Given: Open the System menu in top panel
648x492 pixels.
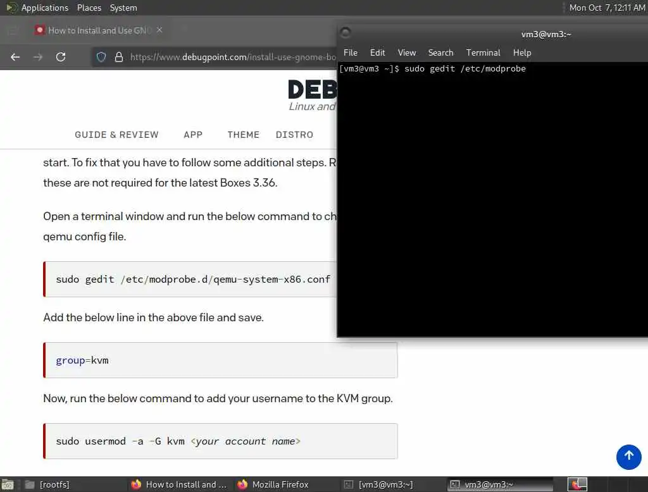Looking at the screenshot, I should 123,8.
